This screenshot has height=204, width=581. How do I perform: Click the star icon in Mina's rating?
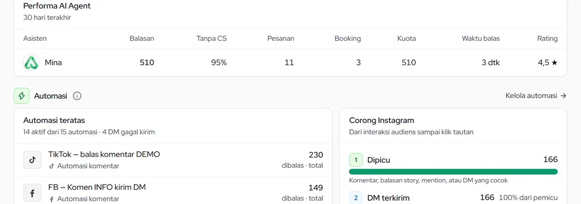(554, 62)
